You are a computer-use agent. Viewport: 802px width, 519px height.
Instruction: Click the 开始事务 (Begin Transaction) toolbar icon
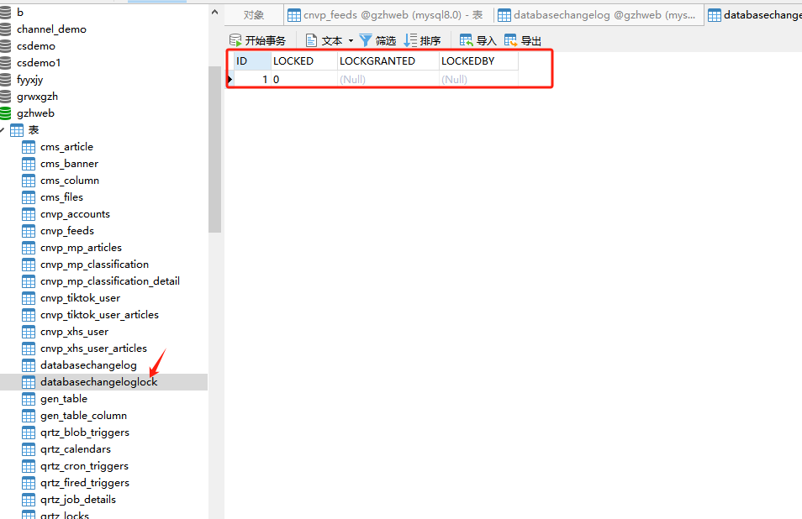tap(235, 40)
